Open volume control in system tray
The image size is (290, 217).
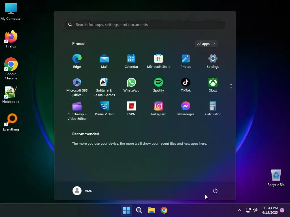tap(255, 210)
